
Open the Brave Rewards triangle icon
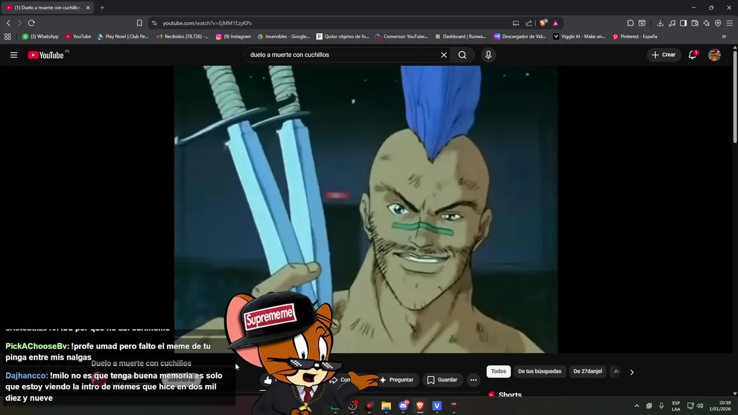(x=555, y=23)
